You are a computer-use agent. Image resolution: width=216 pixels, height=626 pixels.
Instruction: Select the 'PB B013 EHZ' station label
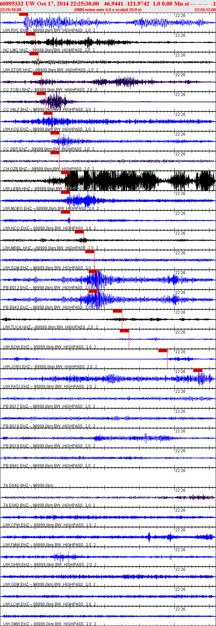coord(16,288)
